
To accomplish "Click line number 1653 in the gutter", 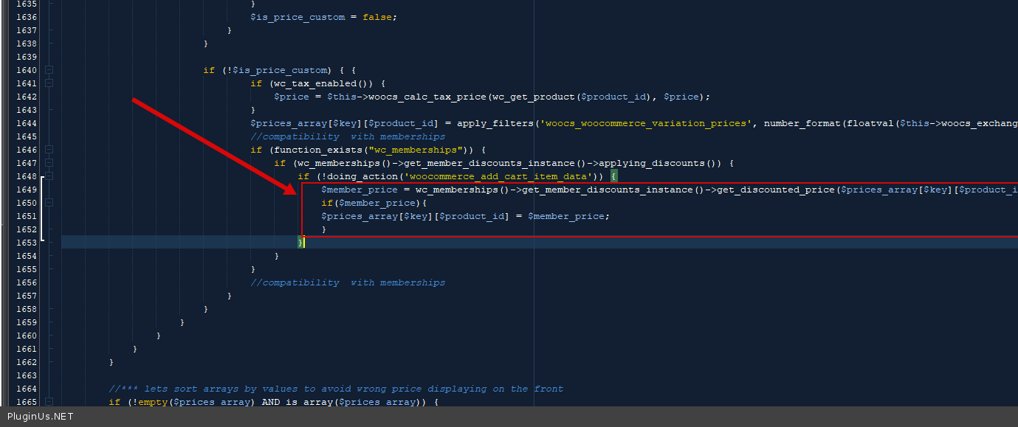I will click(x=27, y=243).
